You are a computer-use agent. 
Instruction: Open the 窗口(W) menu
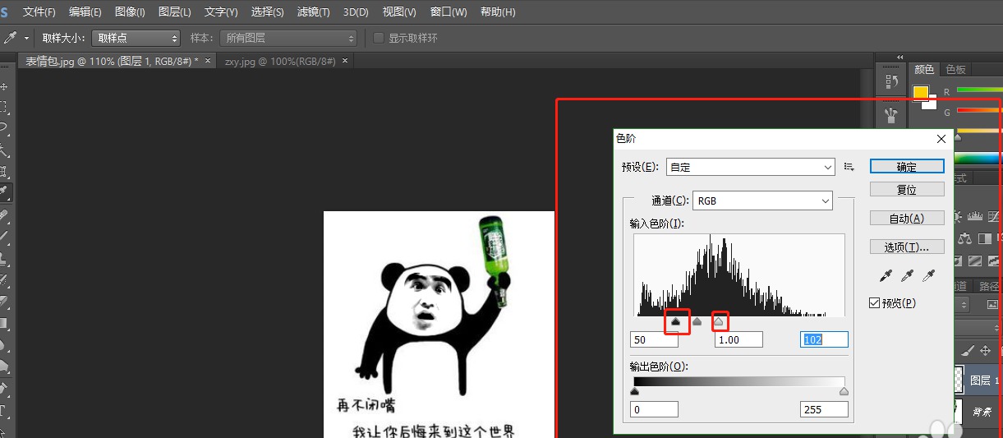pos(449,12)
